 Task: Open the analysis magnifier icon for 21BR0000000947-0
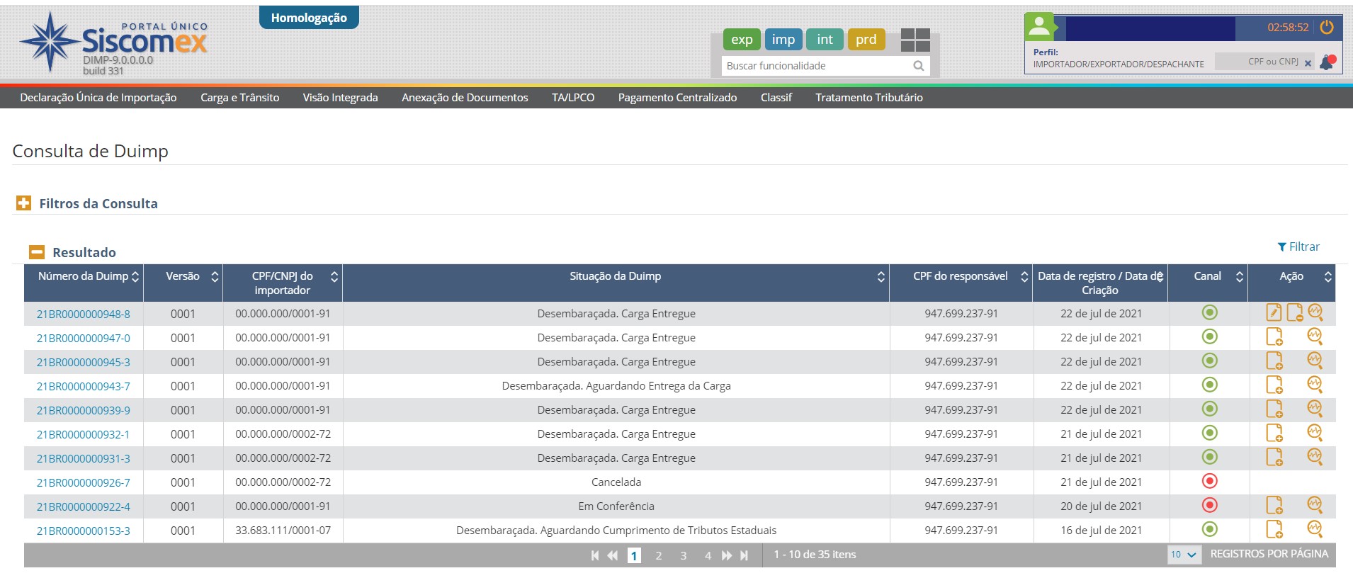[1315, 336]
